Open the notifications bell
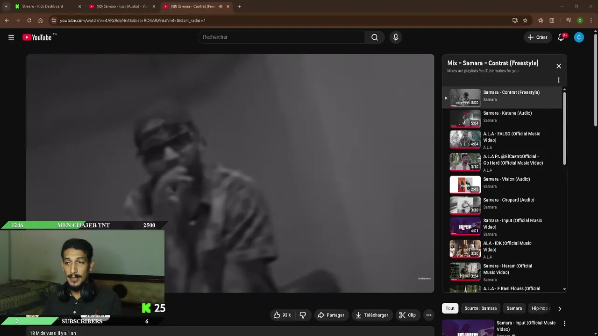Image resolution: width=598 pixels, height=336 pixels. [x=561, y=37]
